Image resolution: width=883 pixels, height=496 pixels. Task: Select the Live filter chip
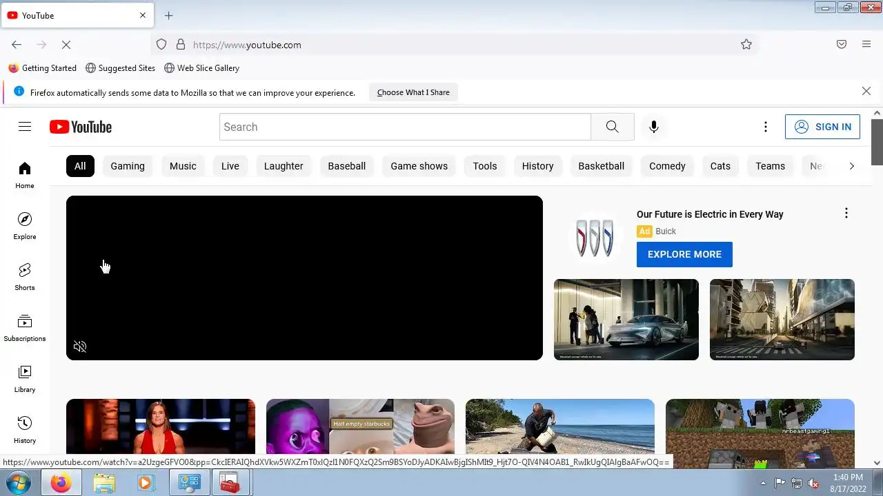click(x=230, y=166)
